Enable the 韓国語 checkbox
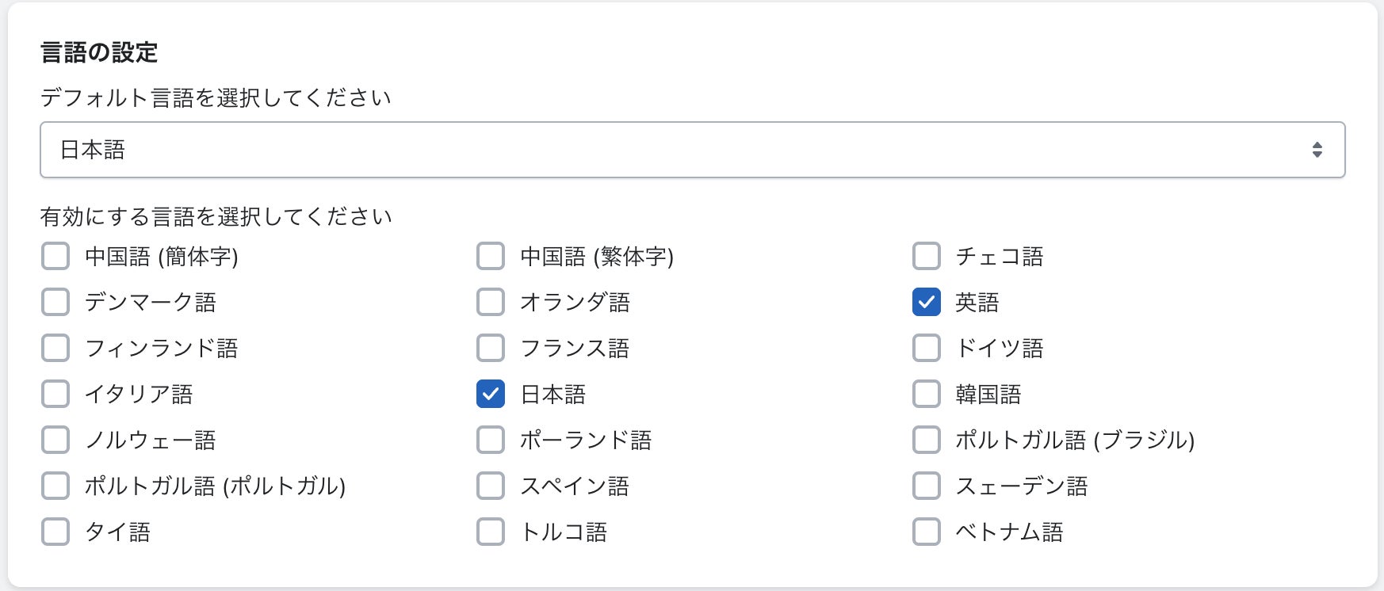 tap(927, 394)
